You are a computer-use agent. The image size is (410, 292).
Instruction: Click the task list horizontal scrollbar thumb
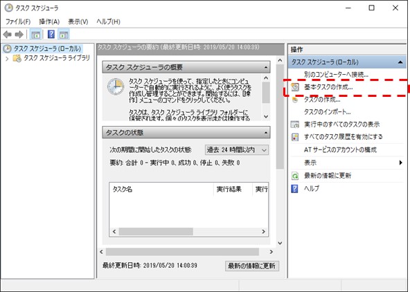[x=156, y=231]
